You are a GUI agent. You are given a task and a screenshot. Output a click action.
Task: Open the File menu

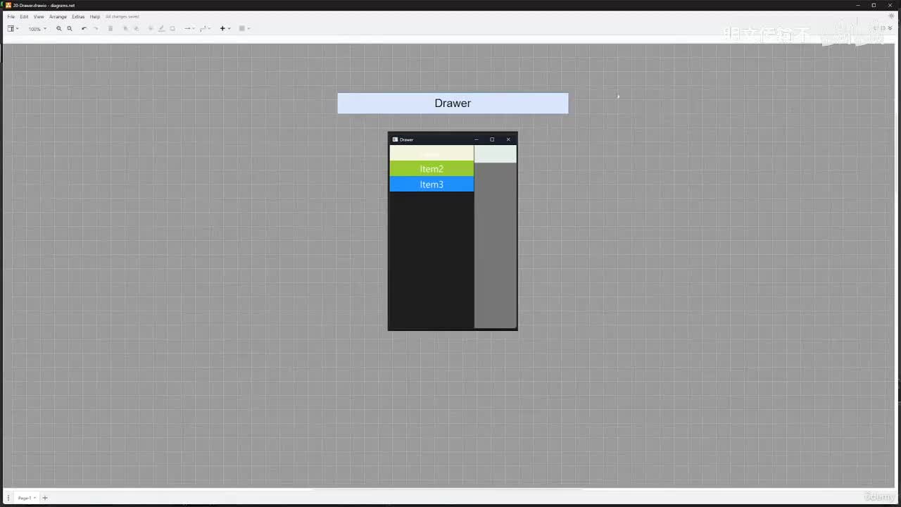(x=11, y=17)
